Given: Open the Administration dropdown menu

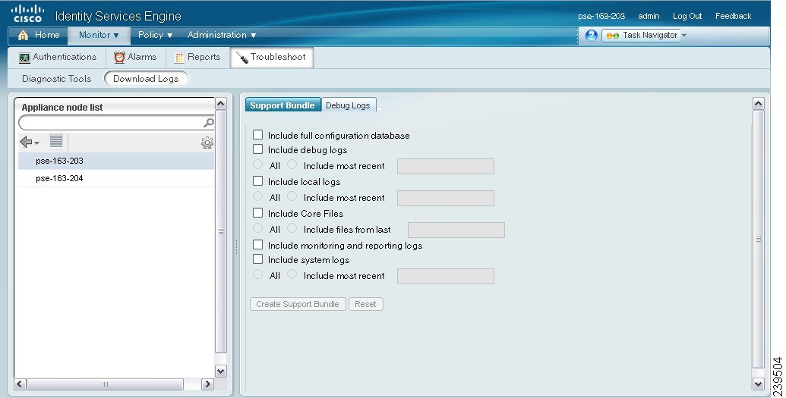Looking at the screenshot, I should [222, 35].
